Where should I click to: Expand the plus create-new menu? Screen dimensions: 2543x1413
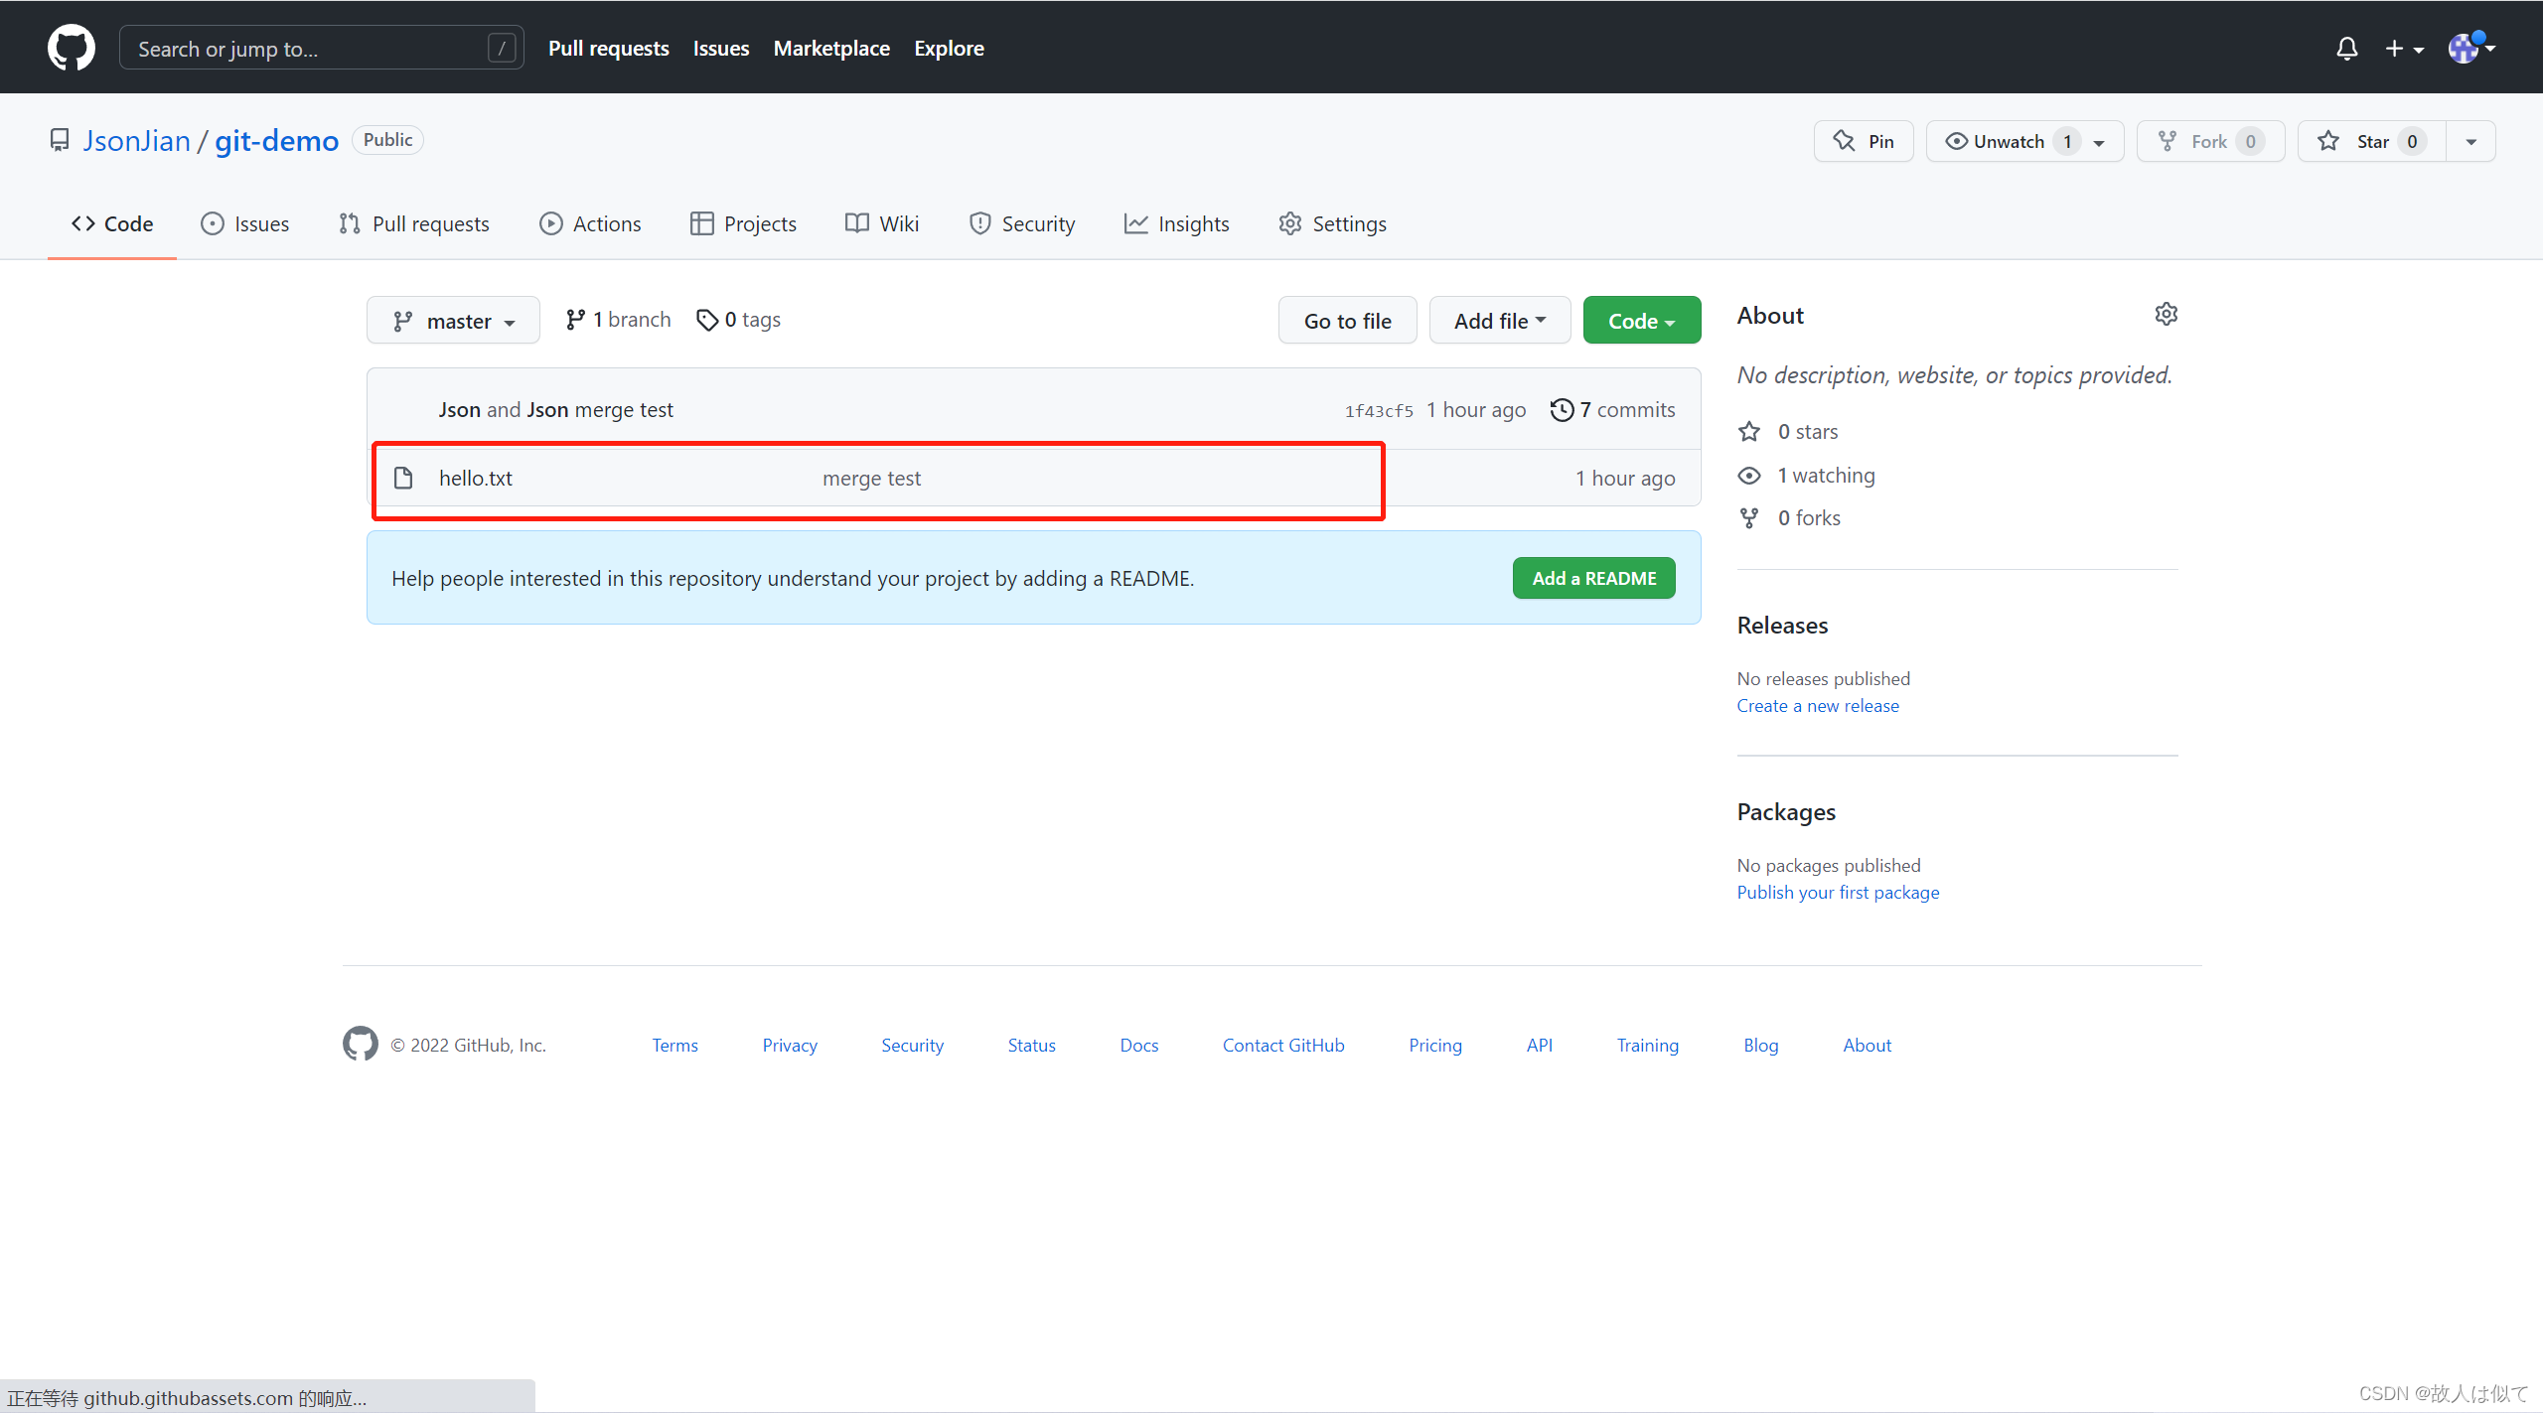tap(2404, 48)
